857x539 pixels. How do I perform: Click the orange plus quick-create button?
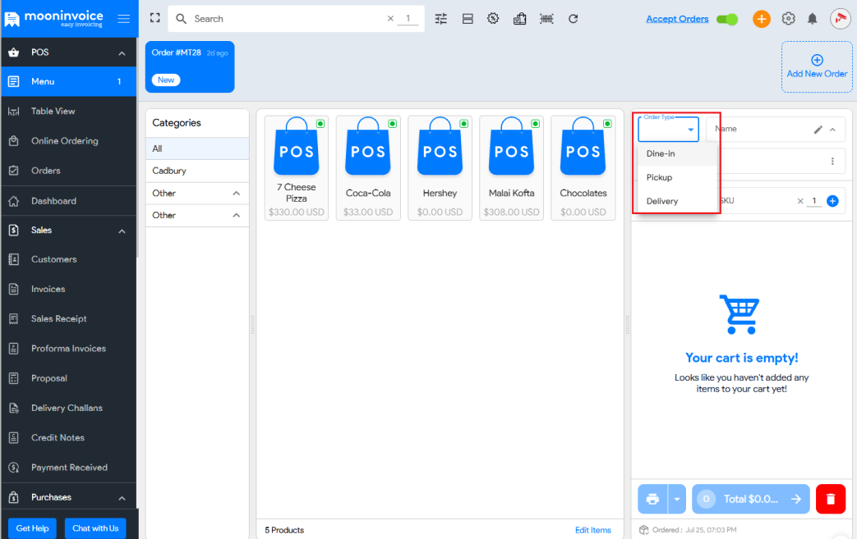(762, 19)
